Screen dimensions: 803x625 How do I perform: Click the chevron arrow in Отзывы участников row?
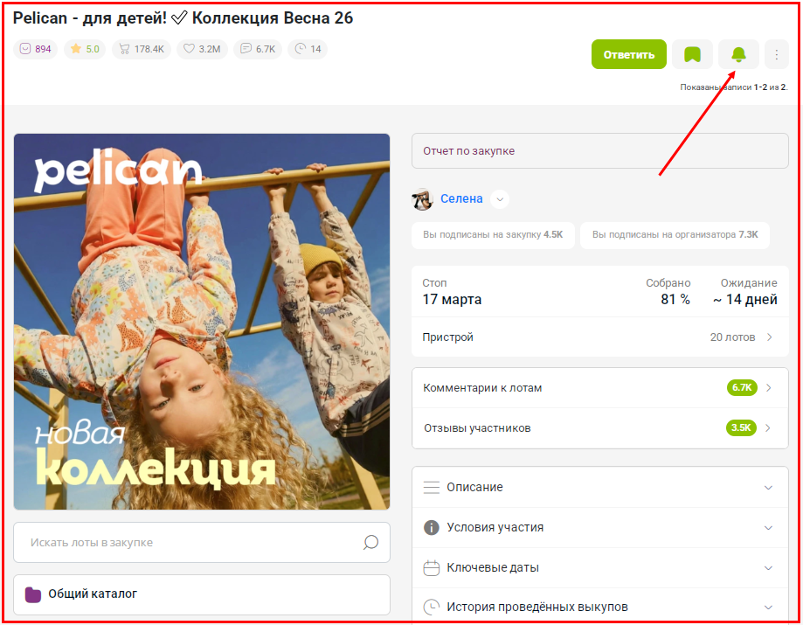[768, 427]
